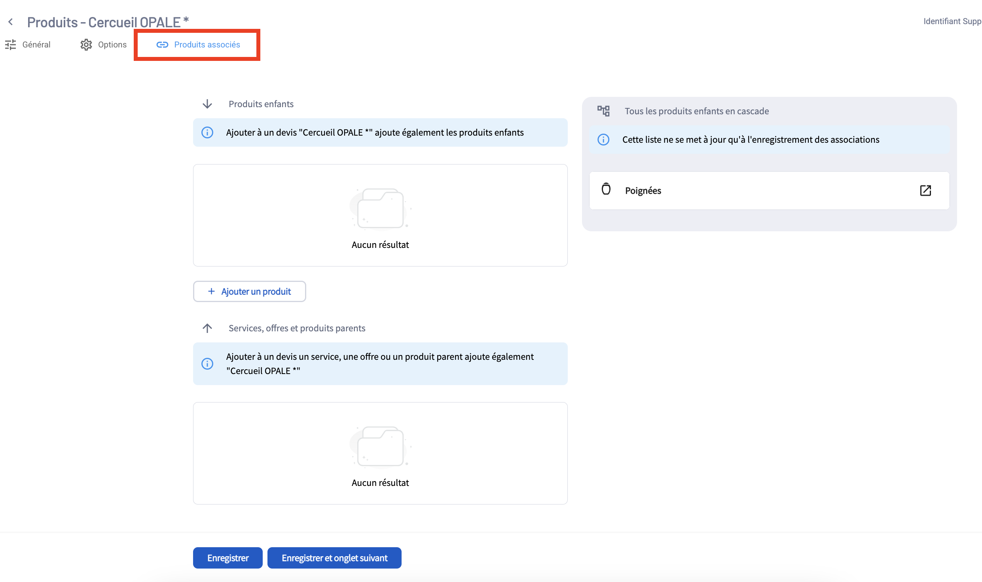Click the urn icon beside Poignées
The width and height of the screenshot is (982, 582).
606,189
